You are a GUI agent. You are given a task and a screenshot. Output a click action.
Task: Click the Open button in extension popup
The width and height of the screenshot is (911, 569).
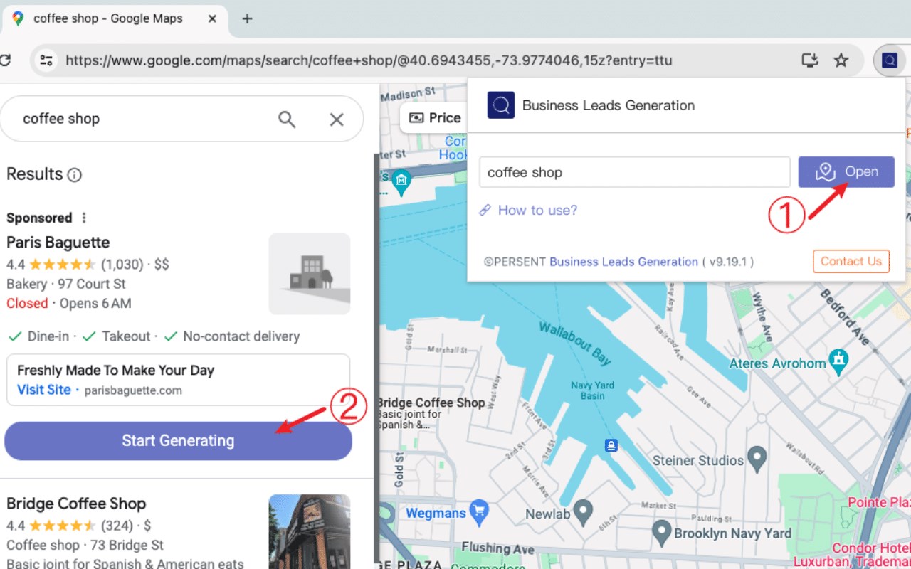click(846, 172)
